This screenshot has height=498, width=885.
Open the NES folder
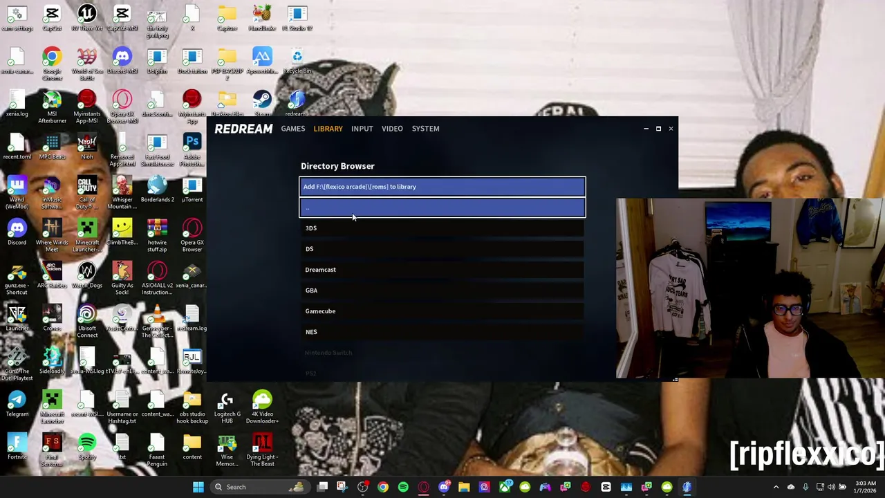point(442,332)
